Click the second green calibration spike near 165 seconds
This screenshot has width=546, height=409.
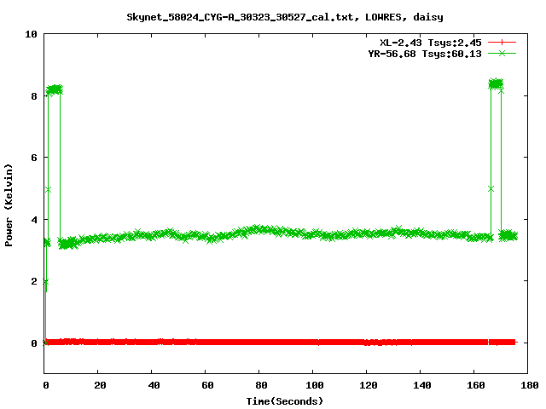(497, 84)
